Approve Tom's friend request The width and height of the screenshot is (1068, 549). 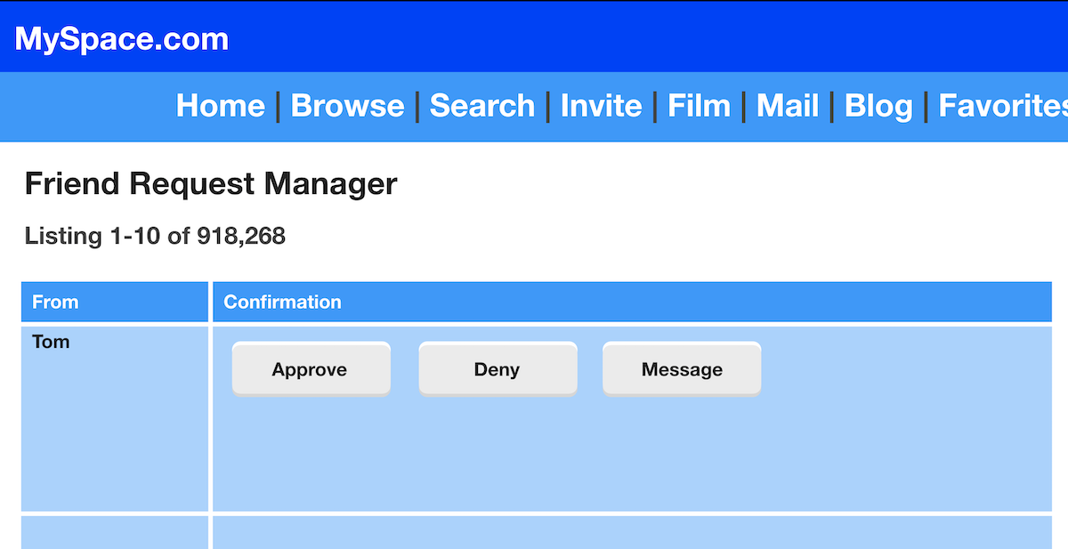(311, 369)
